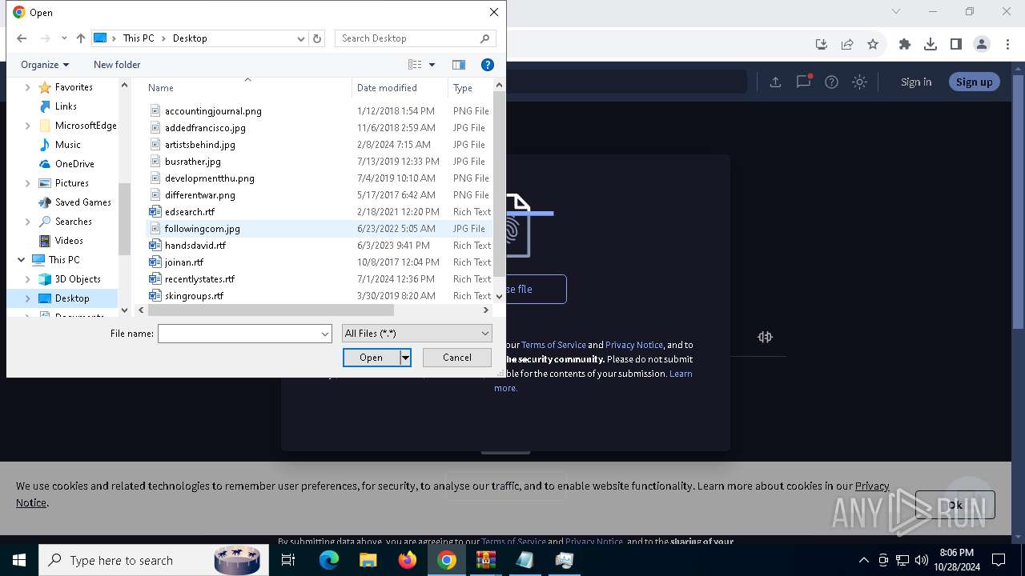Viewport: 1025px width, 576px height.
Task: Open the Open button split arrow
Action: (405, 358)
